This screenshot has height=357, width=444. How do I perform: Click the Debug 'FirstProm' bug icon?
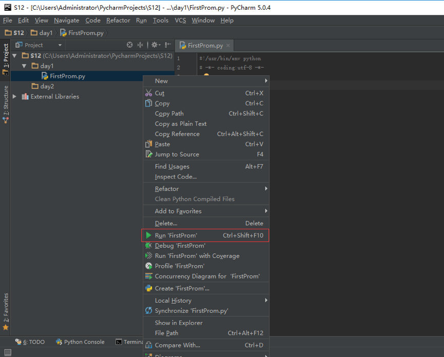point(148,246)
